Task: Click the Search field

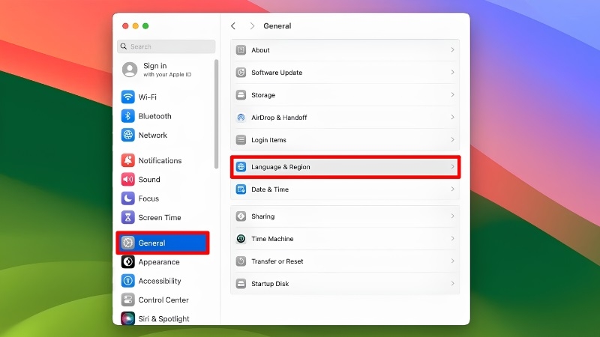Action: coord(166,46)
